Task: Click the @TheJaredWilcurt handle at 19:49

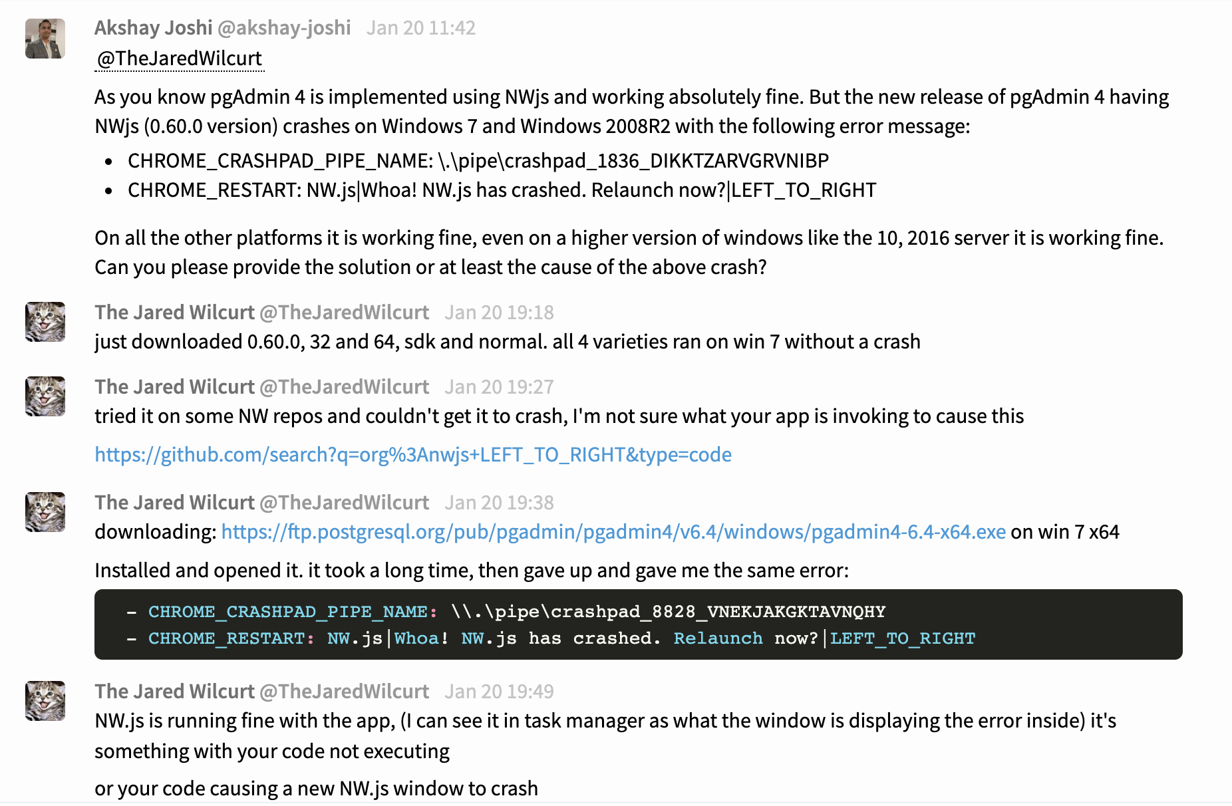Action: point(344,692)
